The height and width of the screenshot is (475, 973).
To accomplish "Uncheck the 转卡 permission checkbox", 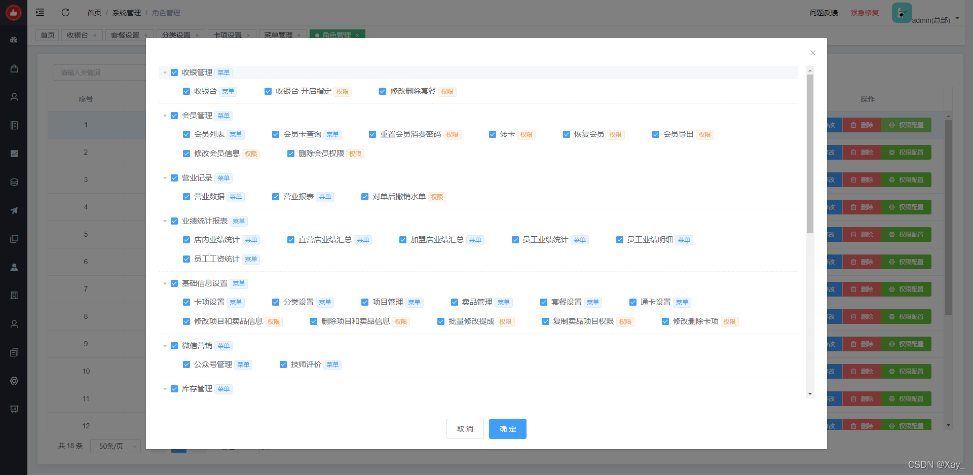I will (x=493, y=134).
